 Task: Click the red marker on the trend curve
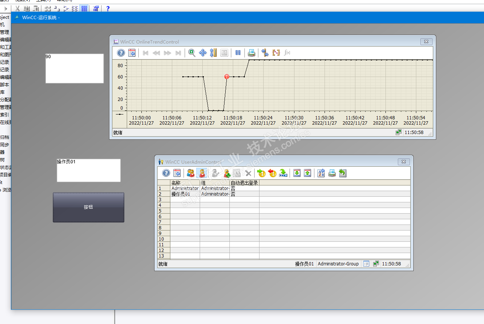pyautogui.click(x=227, y=77)
